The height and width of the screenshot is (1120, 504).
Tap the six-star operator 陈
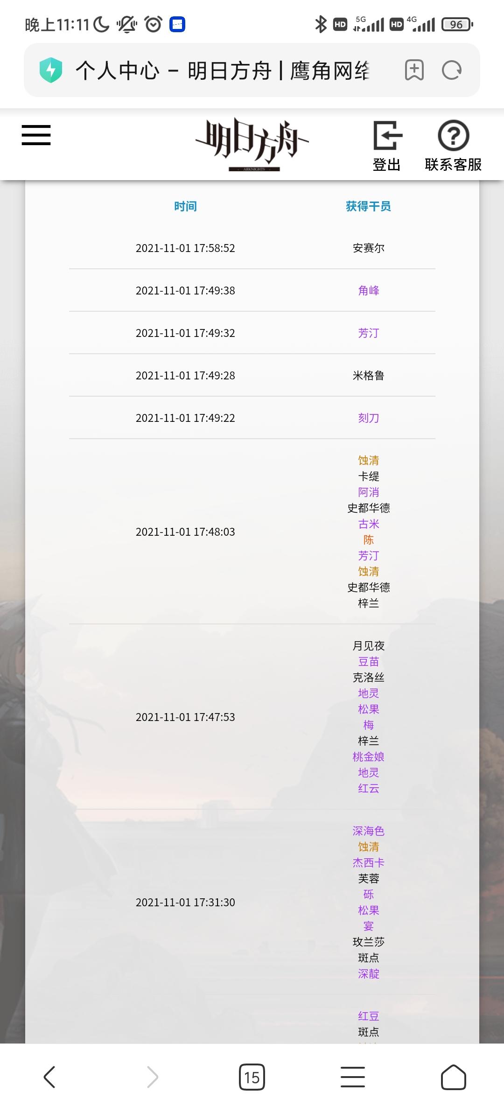[369, 540]
